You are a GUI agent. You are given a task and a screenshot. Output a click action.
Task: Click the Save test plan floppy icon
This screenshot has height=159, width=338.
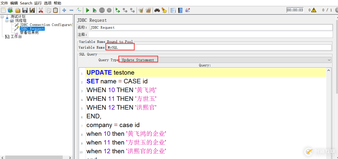tap(25, 10)
